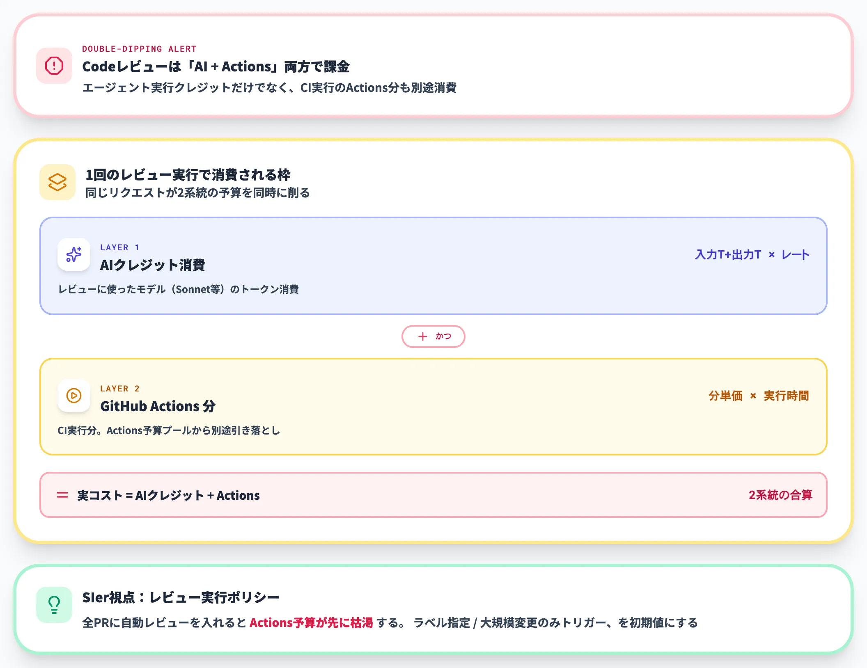
Task: Click the DOUBLE-DIPPING ALERT label
Action: (139, 48)
